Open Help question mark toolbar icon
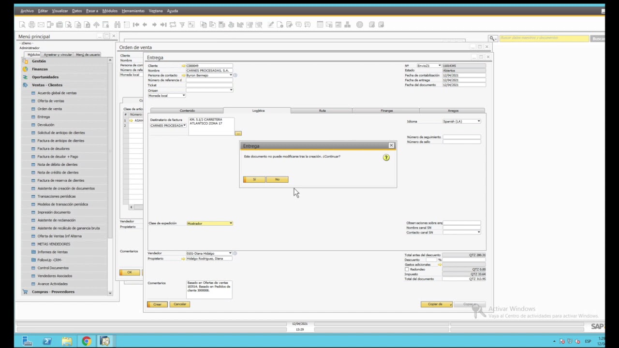 pos(360,25)
